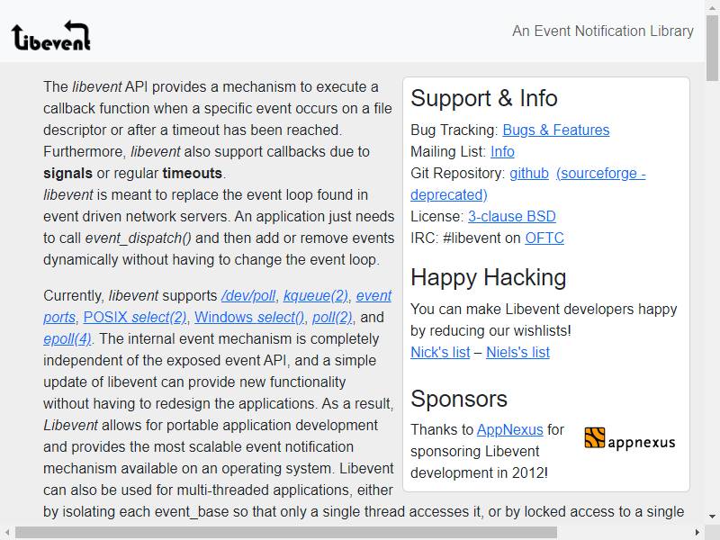Click the horizontal scrollbar right arrow
The image size is (720, 540).
pos(697,532)
